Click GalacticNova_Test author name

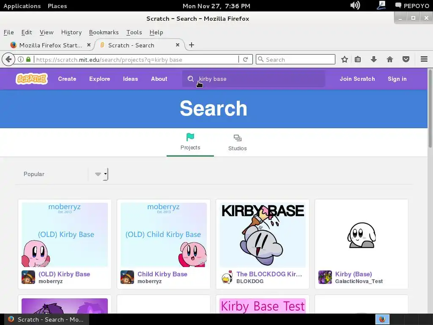click(x=359, y=281)
